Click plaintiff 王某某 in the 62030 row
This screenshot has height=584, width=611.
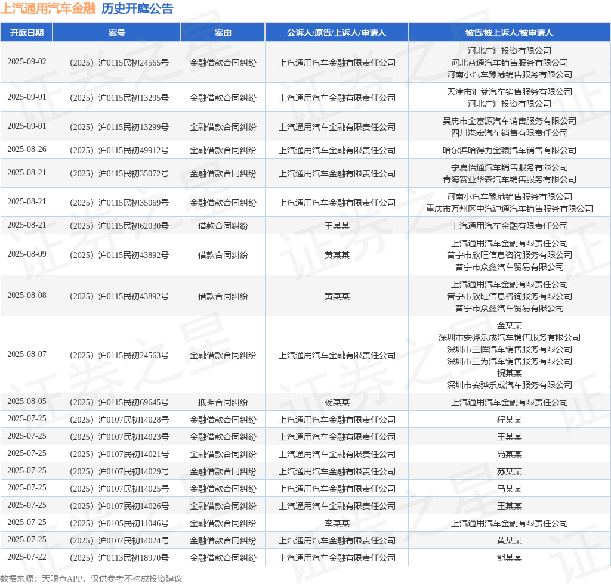(x=337, y=226)
